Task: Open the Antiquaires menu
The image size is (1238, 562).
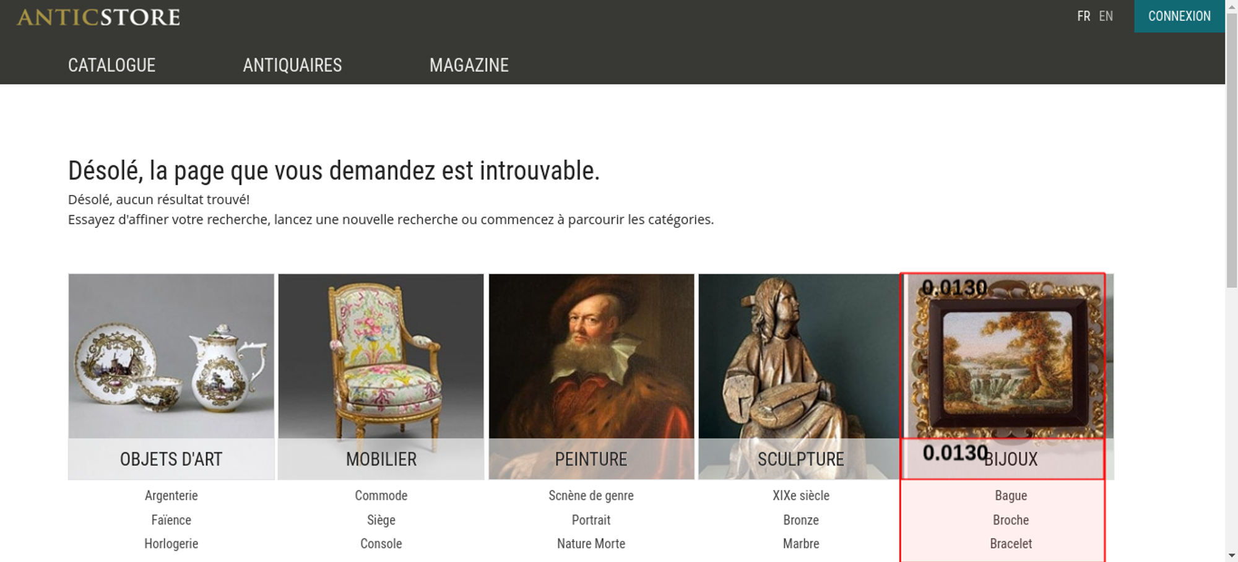Action: (x=292, y=65)
